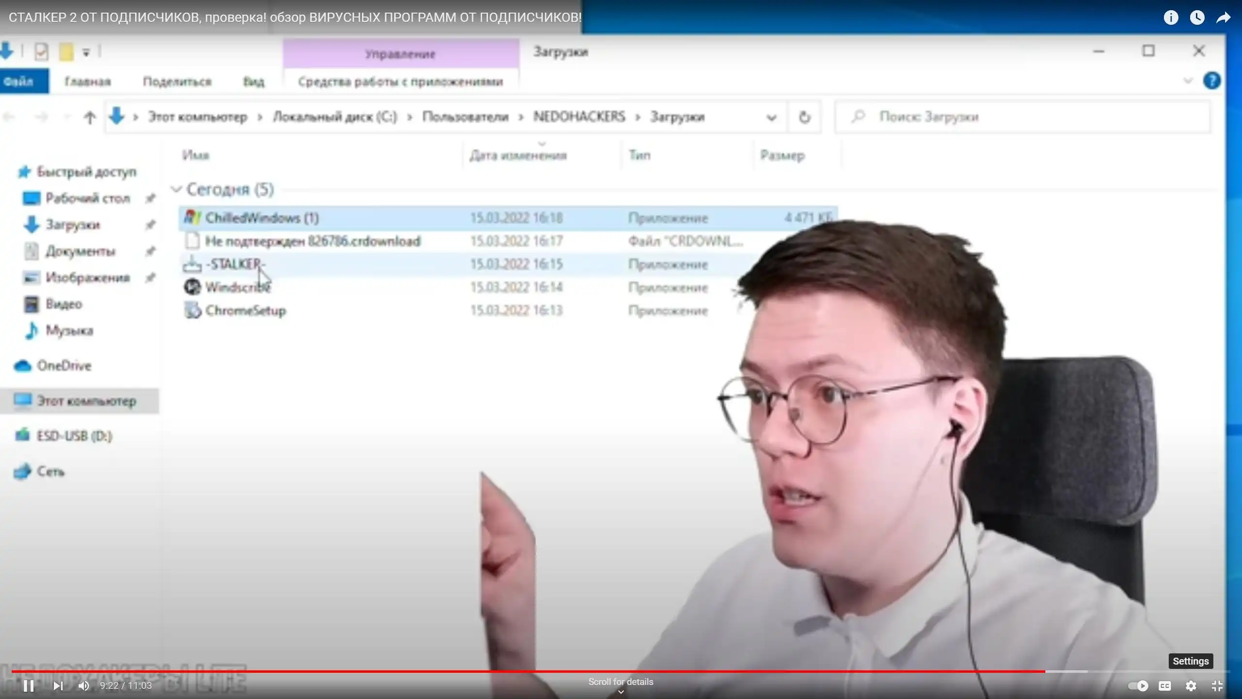Mute the video volume
The height and width of the screenshot is (699, 1242).
pyautogui.click(x=84, y=685)
